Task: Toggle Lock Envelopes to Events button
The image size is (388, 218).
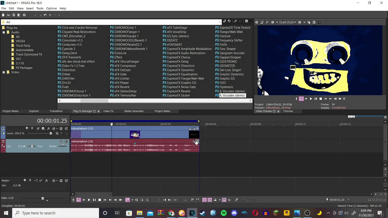Action: coord(224,200)
